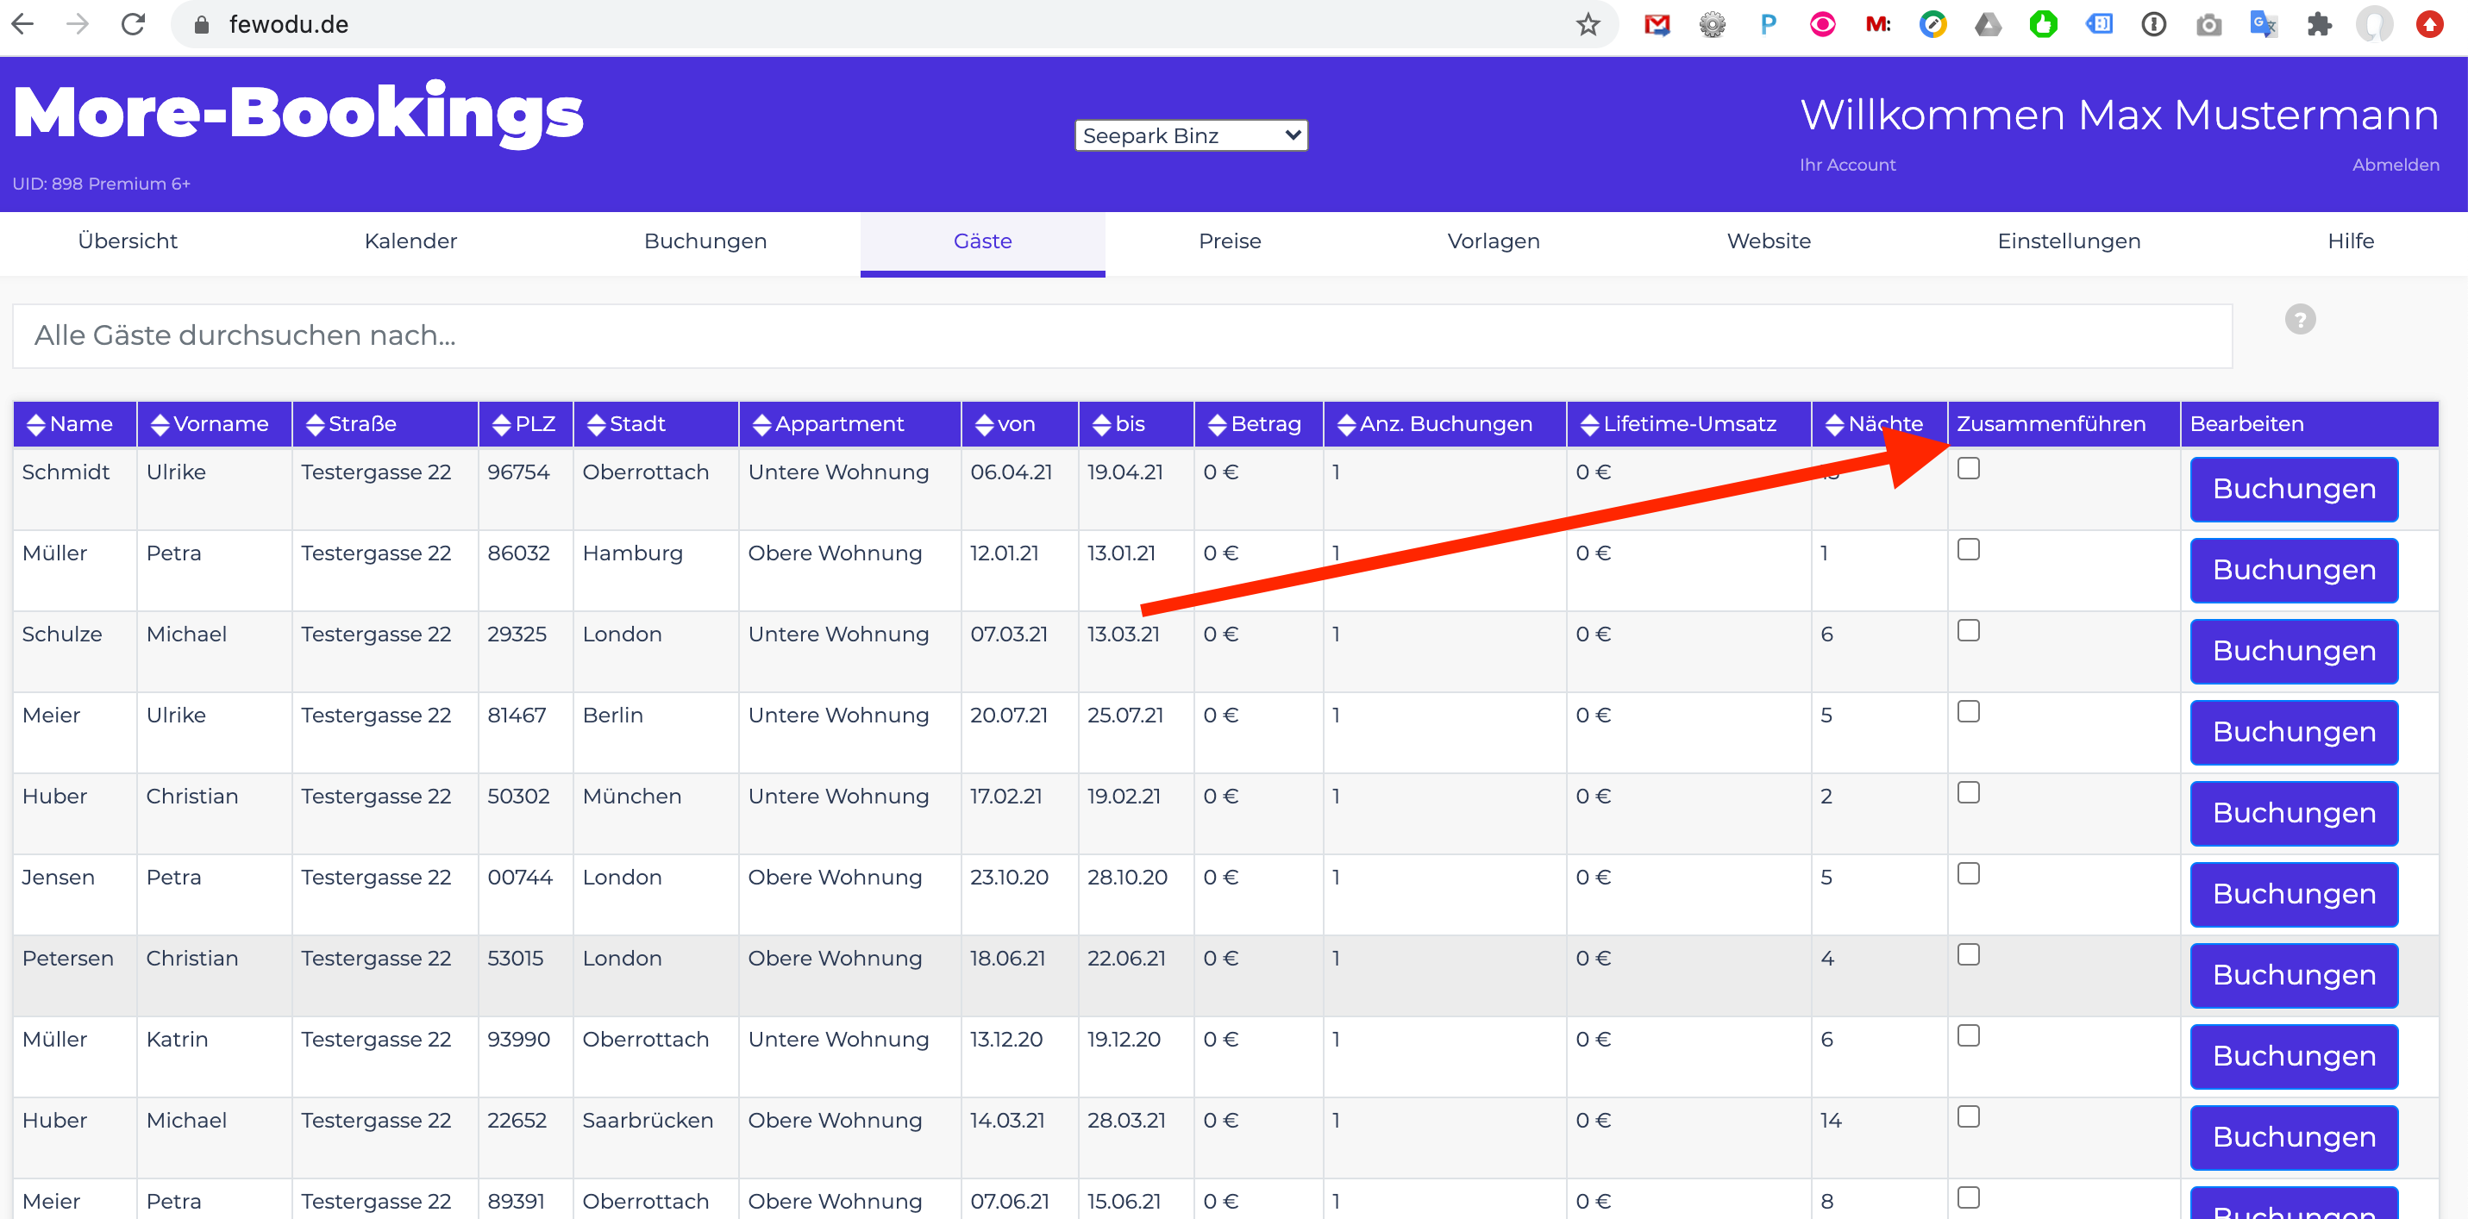Sort the table by Name column

(35, 424)
